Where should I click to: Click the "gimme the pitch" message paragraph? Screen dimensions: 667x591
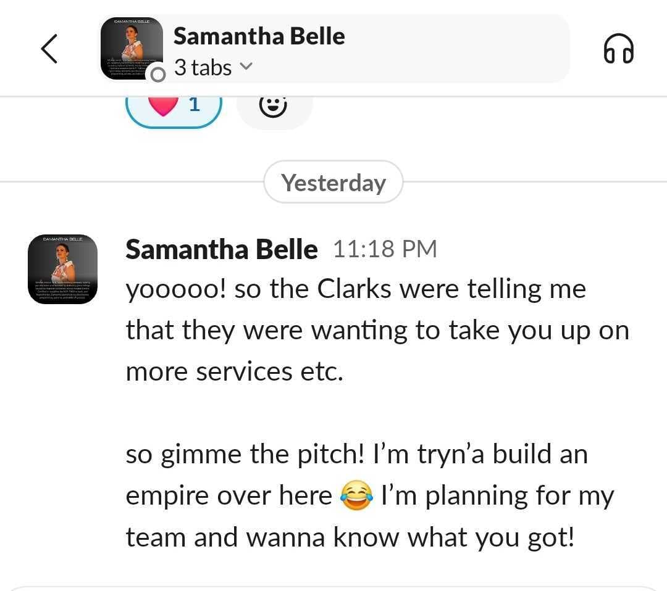(370, 495)
